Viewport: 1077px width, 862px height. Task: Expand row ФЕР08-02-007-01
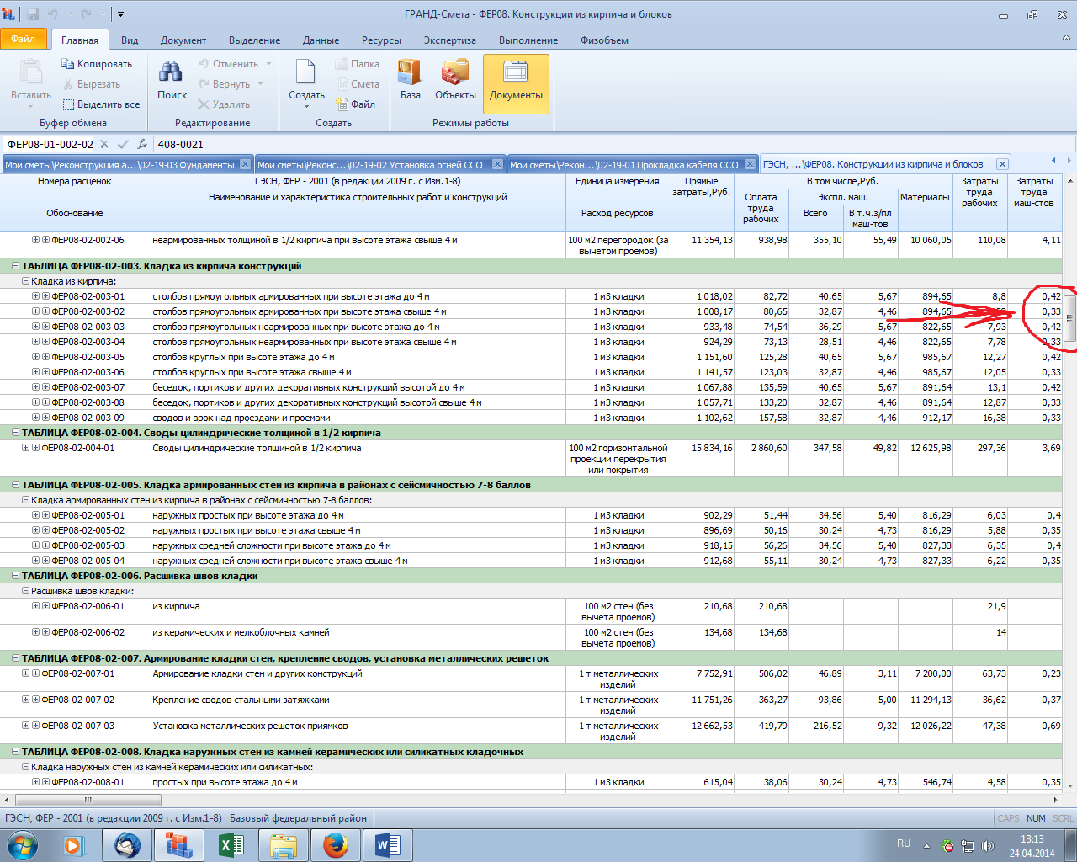[x=25, y=673]
